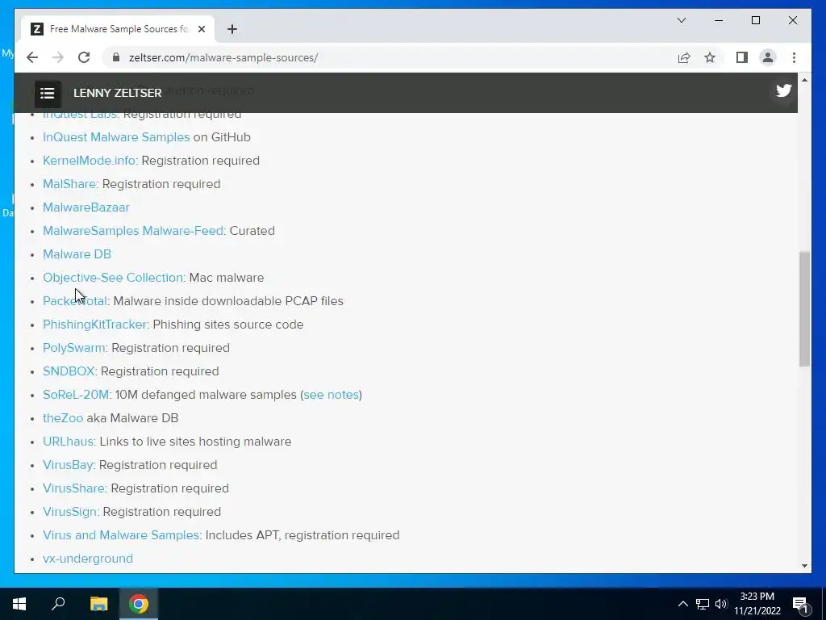
Task: Show hidden system tray icons
Action: [682, 604]
